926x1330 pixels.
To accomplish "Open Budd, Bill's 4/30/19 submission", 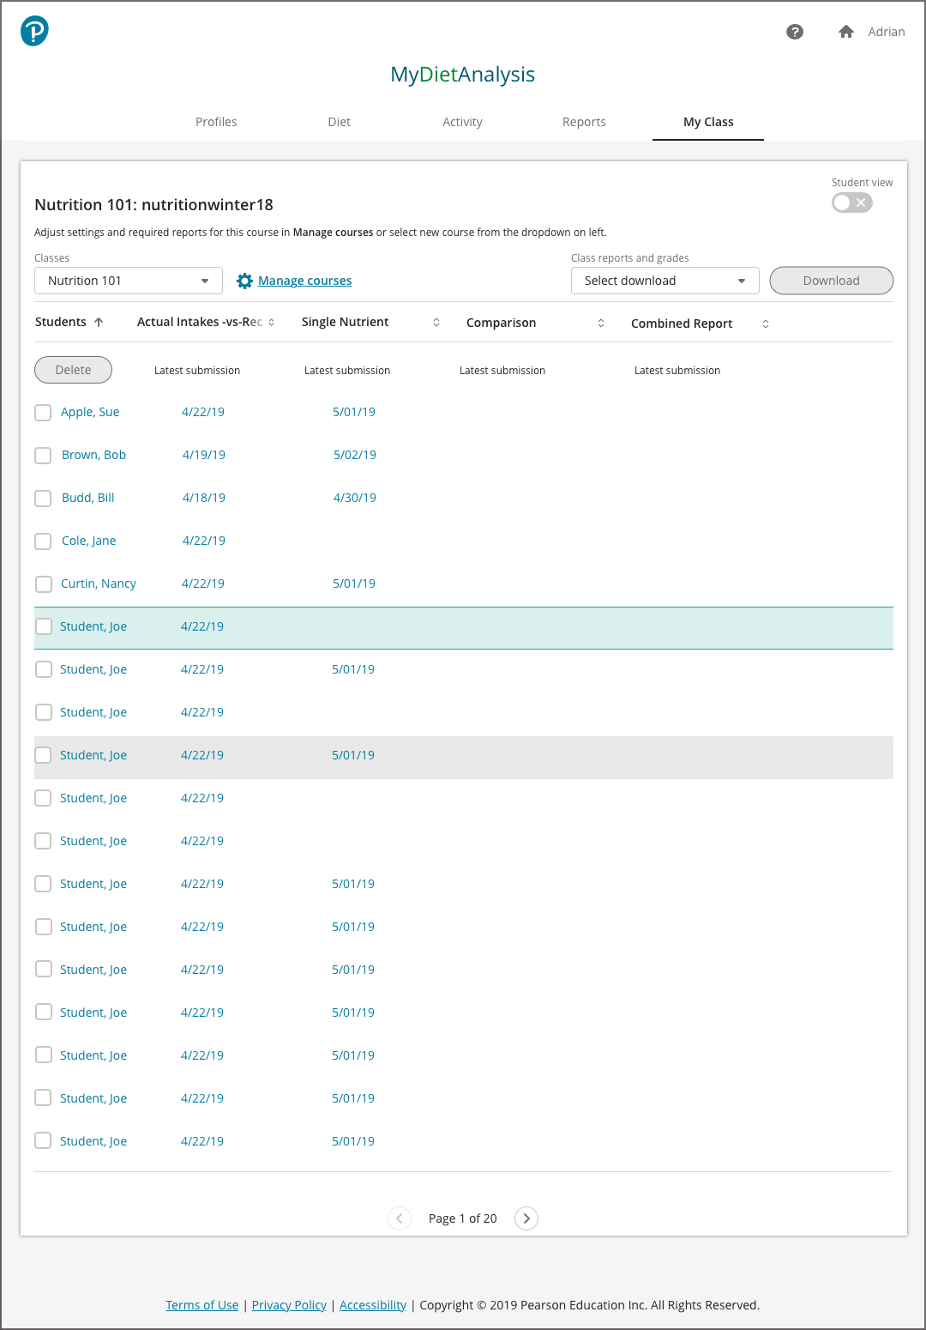I will tap(355, 498).
